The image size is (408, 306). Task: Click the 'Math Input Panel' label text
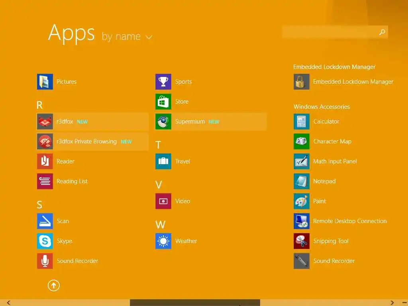(335, 161)
